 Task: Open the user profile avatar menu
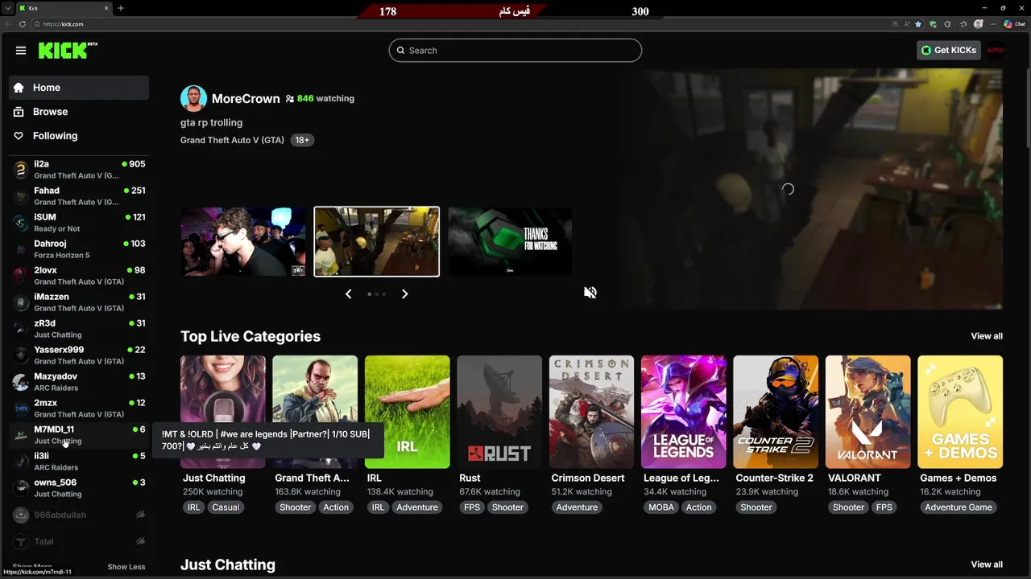(x=996, y=50)
